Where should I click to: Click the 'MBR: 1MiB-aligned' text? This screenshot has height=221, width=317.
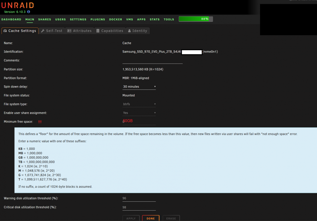click(136, 78)
